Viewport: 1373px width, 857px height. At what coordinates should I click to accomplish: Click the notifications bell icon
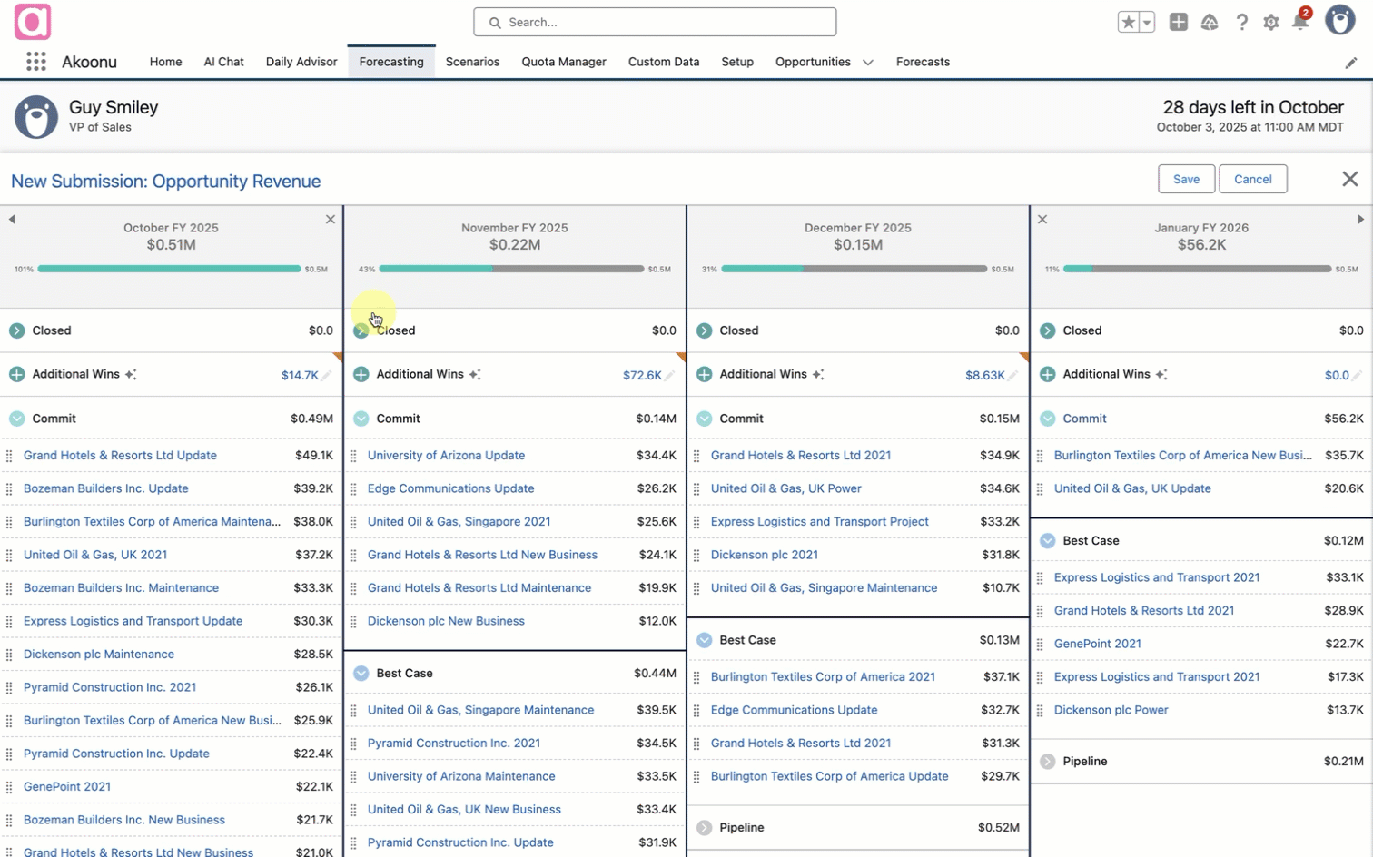(x=1299, y=23)
